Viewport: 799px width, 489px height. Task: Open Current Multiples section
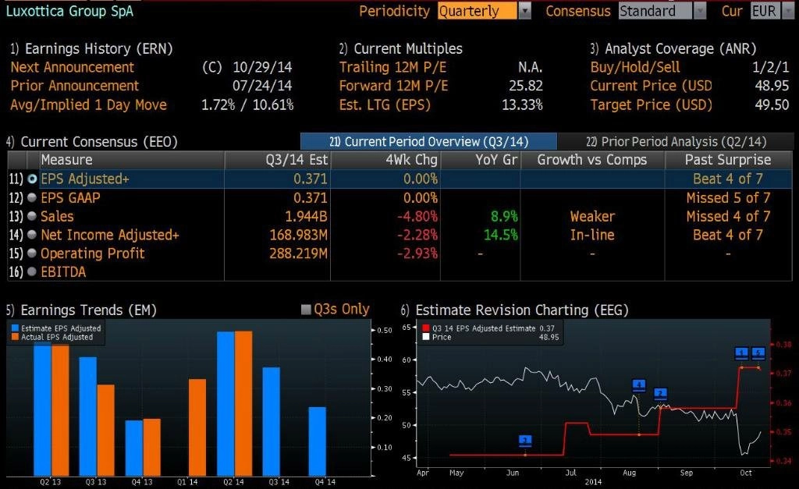pos(400,48)
